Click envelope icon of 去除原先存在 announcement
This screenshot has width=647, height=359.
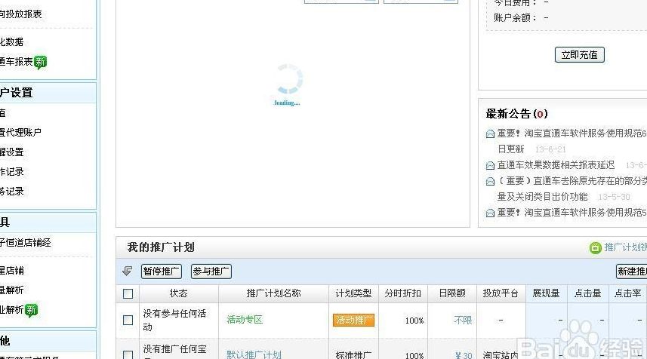(490, 181)
